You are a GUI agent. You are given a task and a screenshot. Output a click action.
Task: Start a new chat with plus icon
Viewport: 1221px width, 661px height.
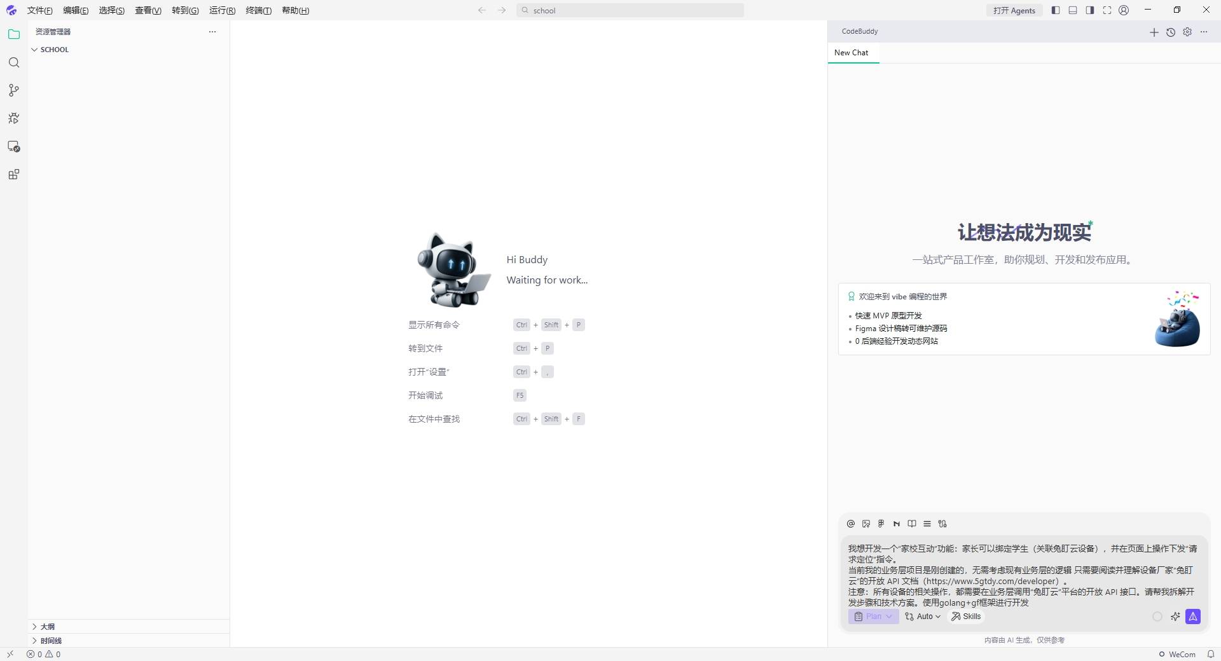[1154, 32]
